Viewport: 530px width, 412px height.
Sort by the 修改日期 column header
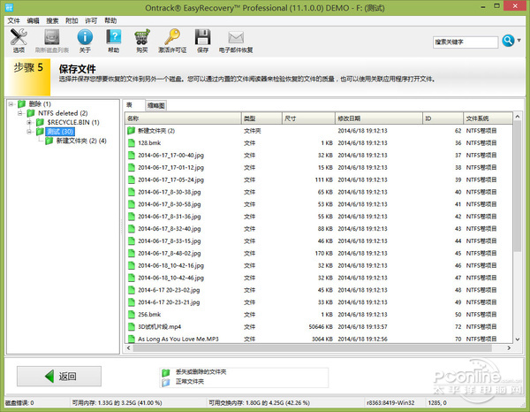point(379,118)
